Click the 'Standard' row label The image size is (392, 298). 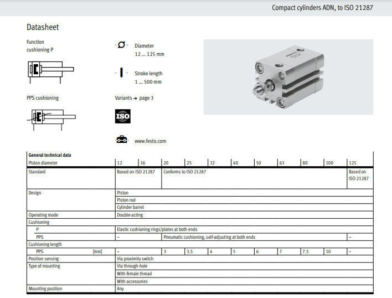37,172
